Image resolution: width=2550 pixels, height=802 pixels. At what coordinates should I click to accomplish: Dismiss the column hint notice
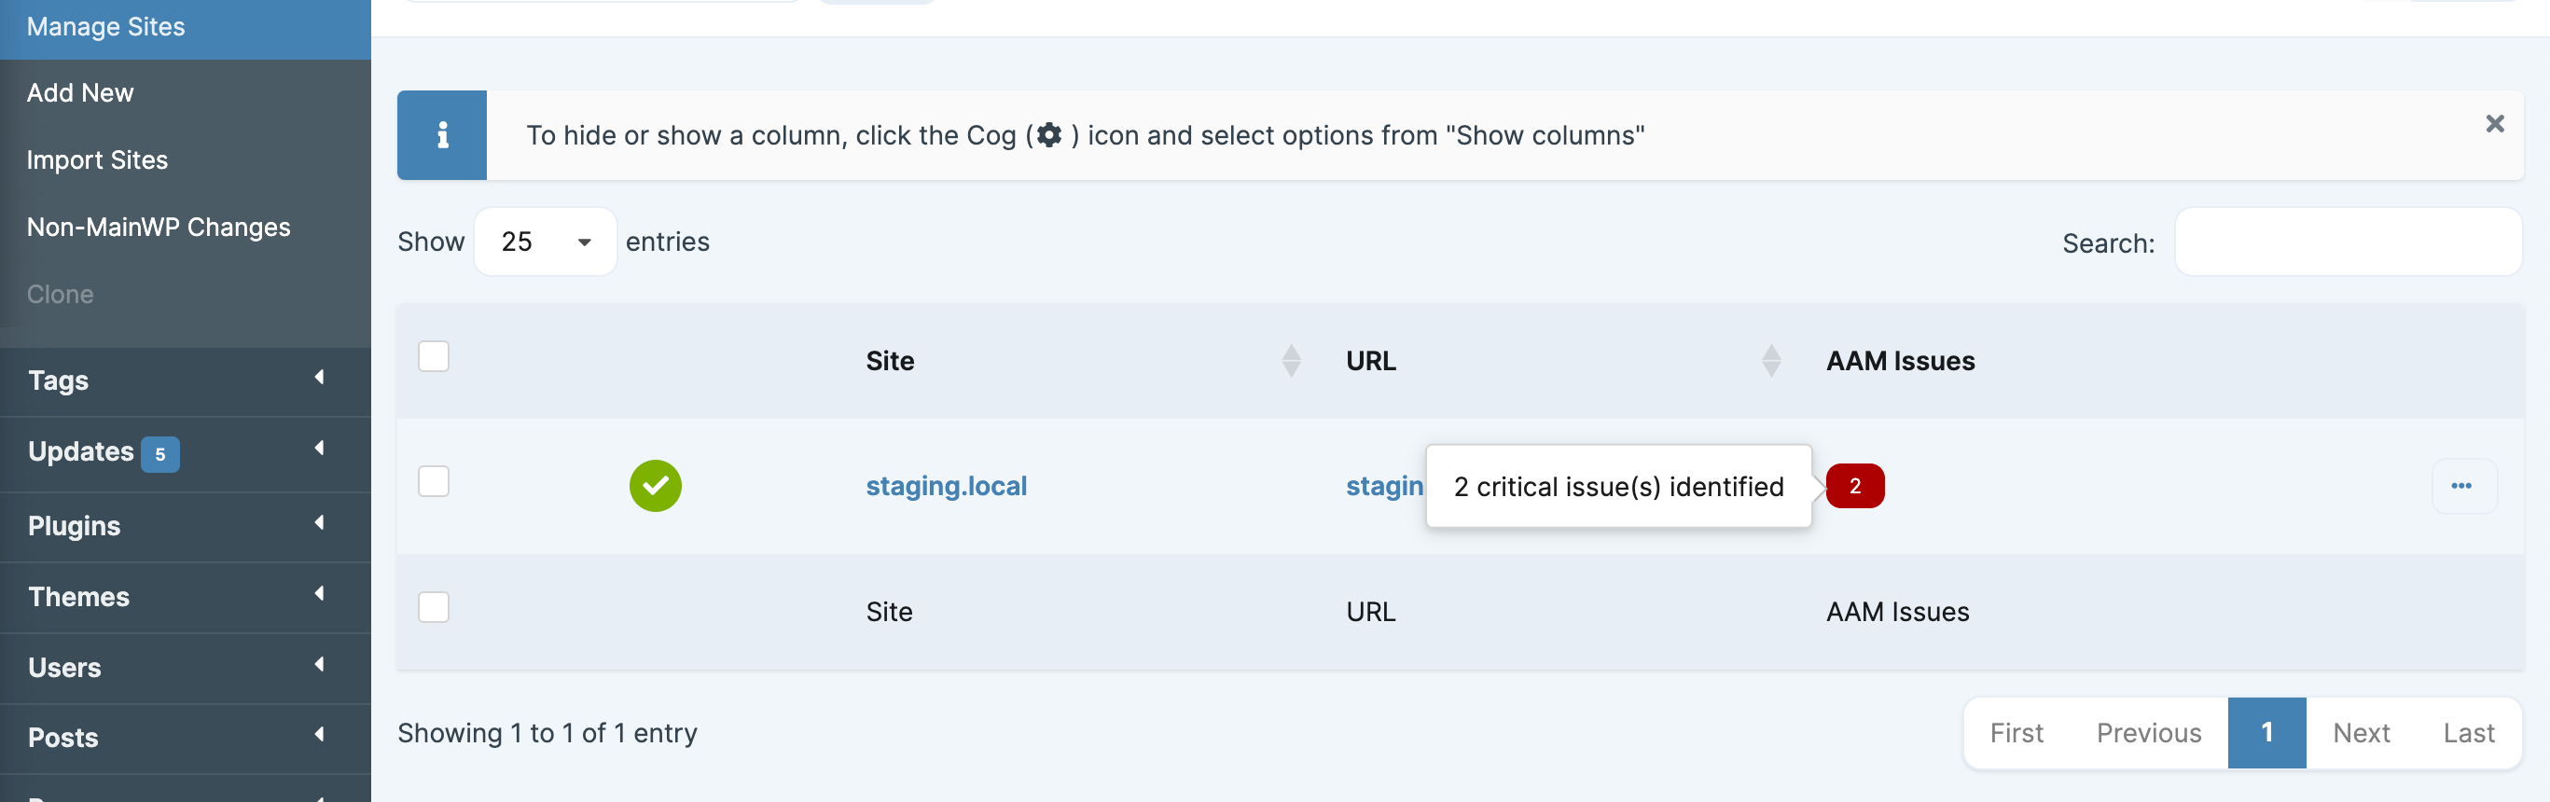[x=2495, y=124]
